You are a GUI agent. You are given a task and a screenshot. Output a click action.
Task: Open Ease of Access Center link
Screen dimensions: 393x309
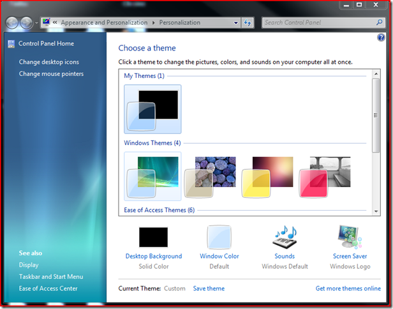pyautogui.click(x=48, y=289)
